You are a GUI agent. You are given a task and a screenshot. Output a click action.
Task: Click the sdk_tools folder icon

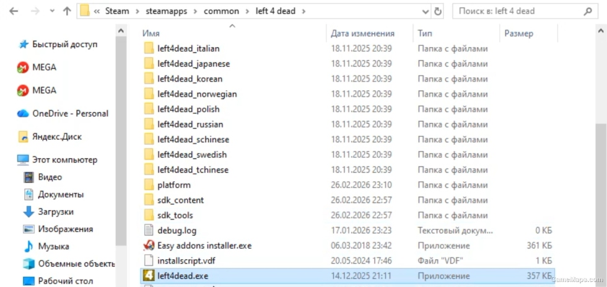click(x=149, y=215)
